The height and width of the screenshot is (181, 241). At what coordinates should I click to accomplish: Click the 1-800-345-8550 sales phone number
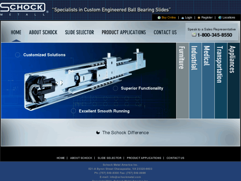tap(214, 35)
